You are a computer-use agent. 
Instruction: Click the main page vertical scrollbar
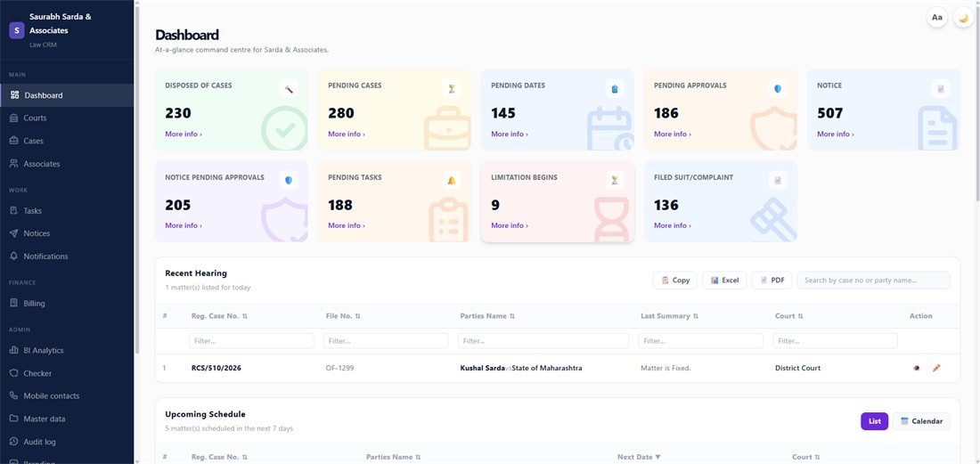(977, 103)
